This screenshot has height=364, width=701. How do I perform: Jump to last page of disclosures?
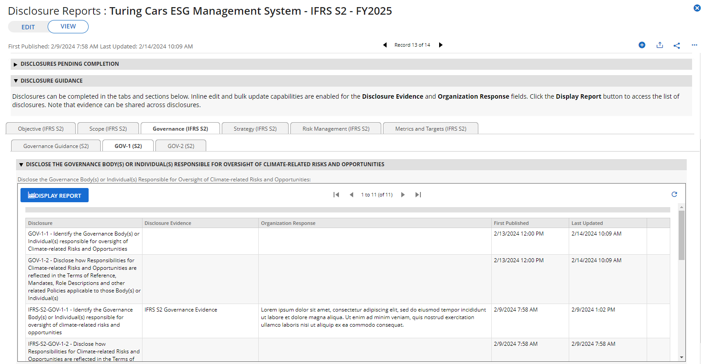tap(418, 195)
